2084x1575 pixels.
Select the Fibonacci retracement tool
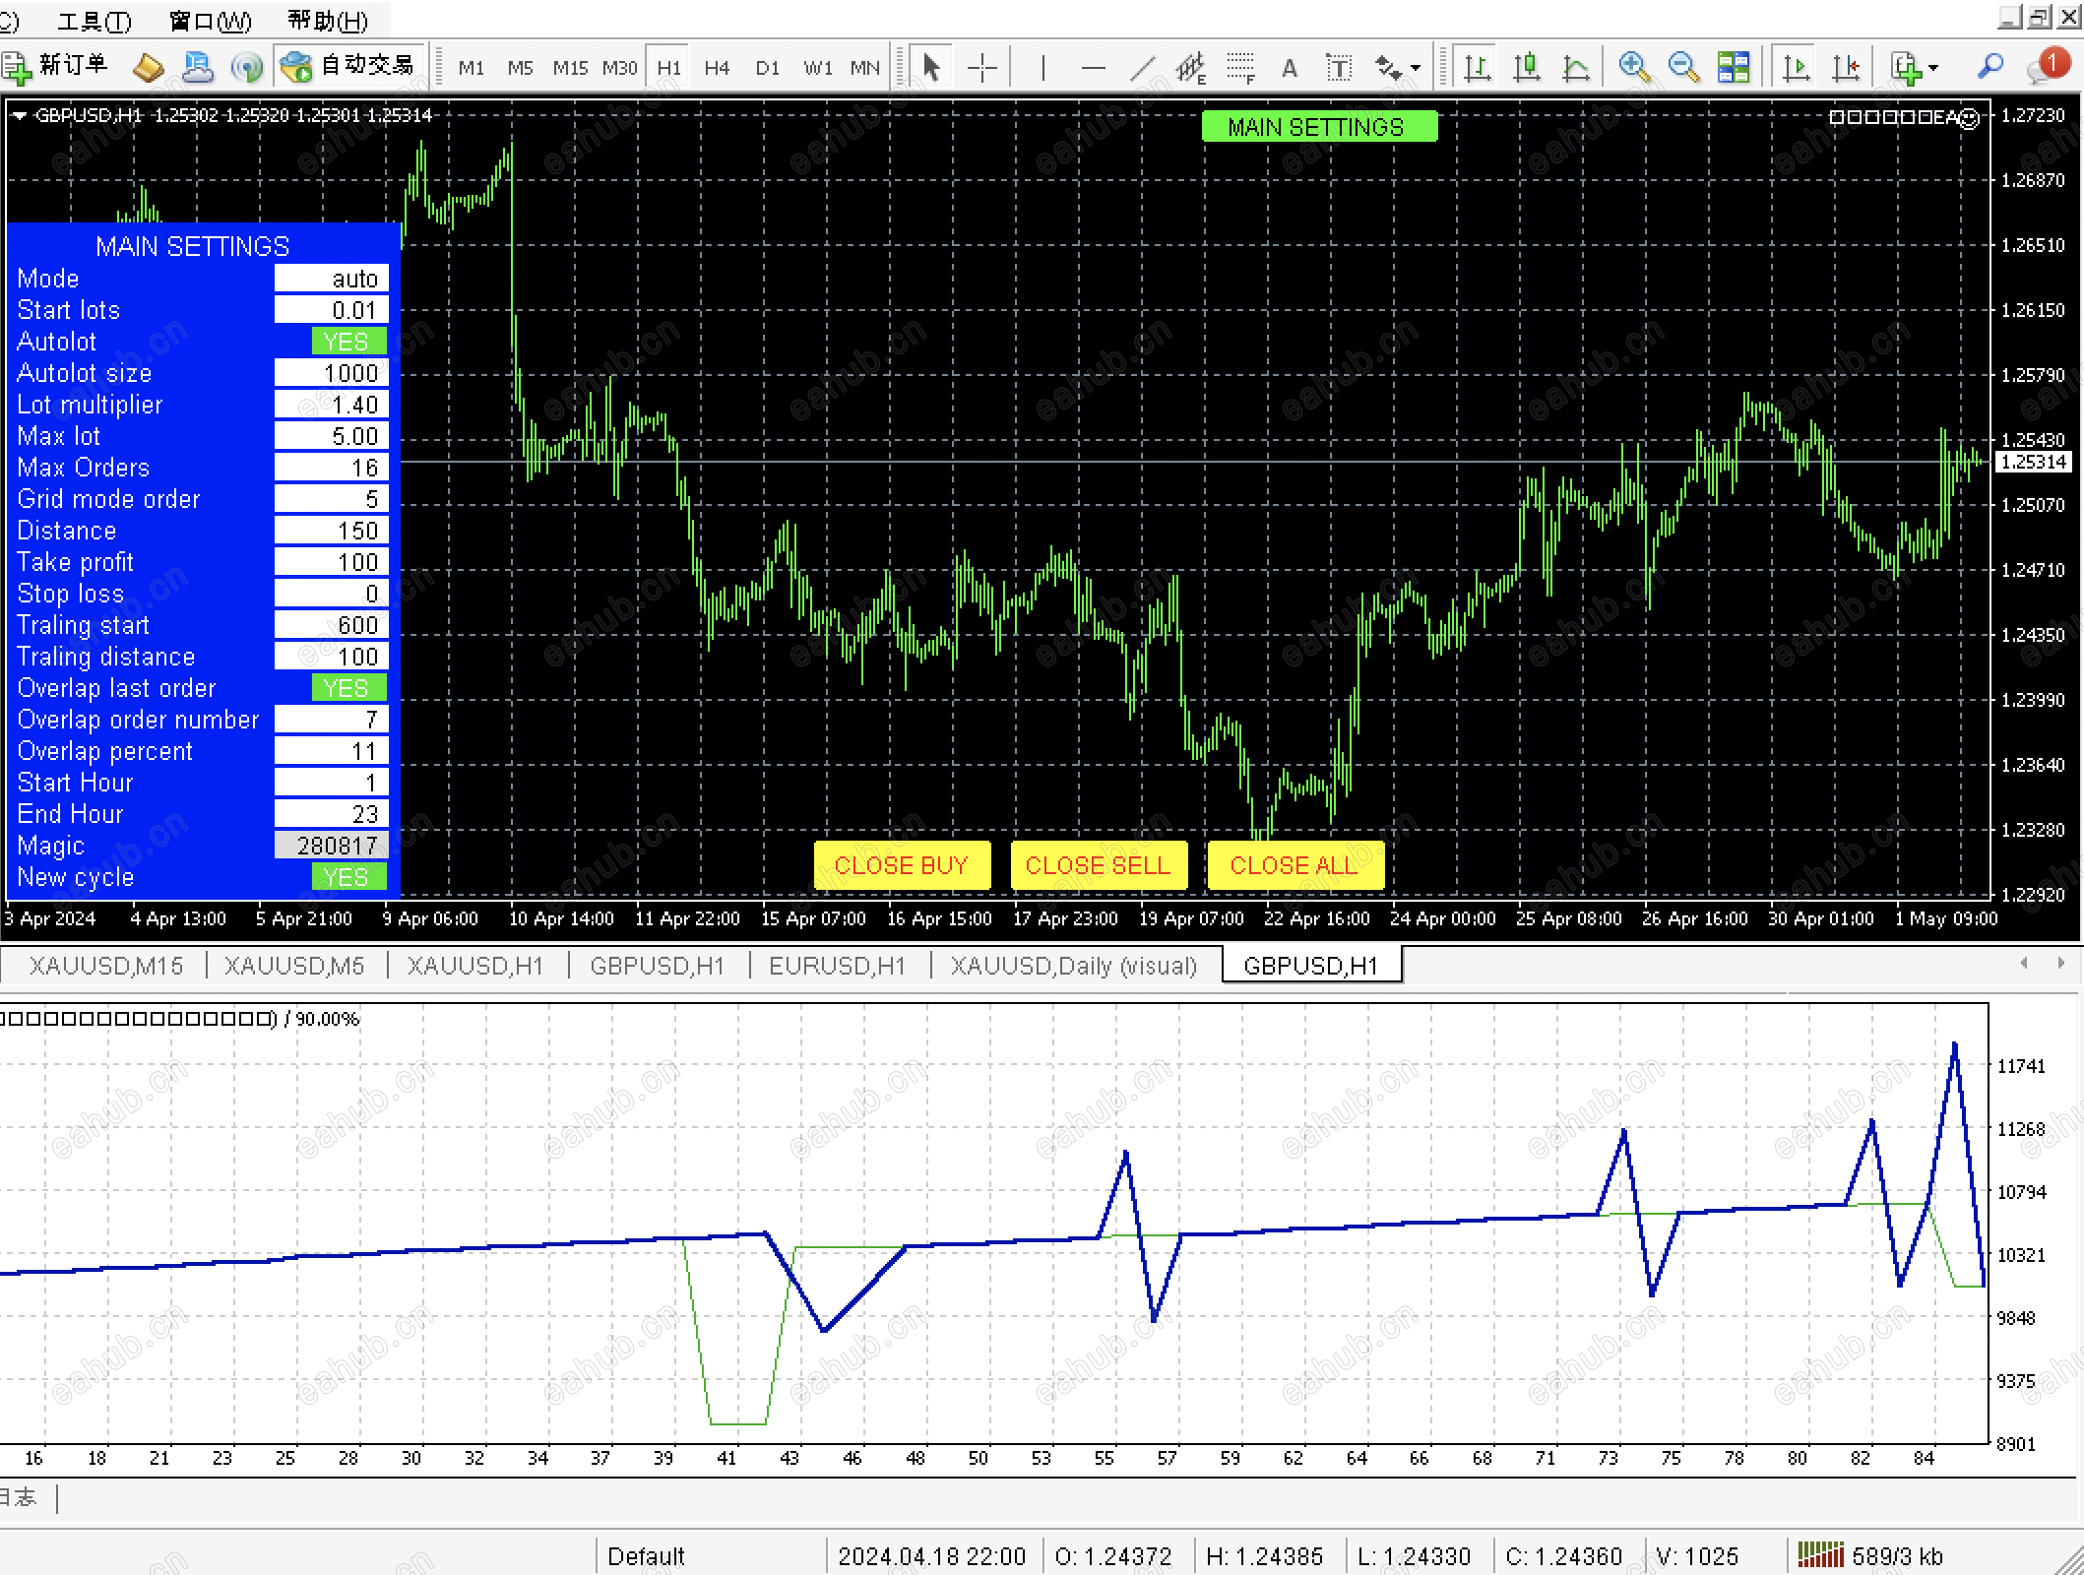[x=1240, y=67]
